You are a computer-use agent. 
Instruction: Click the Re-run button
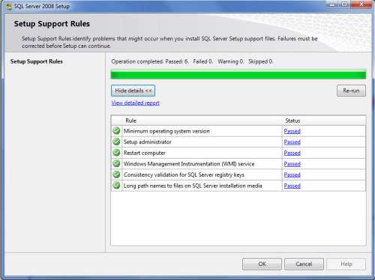pyautogui.click(x=351, y=91)
